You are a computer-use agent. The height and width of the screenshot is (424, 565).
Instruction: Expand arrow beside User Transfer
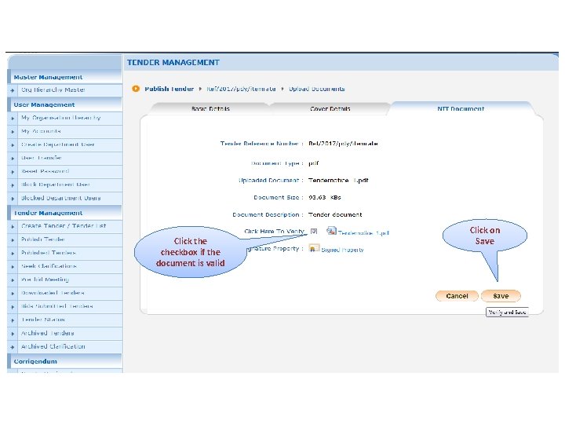tap(13, 159)
